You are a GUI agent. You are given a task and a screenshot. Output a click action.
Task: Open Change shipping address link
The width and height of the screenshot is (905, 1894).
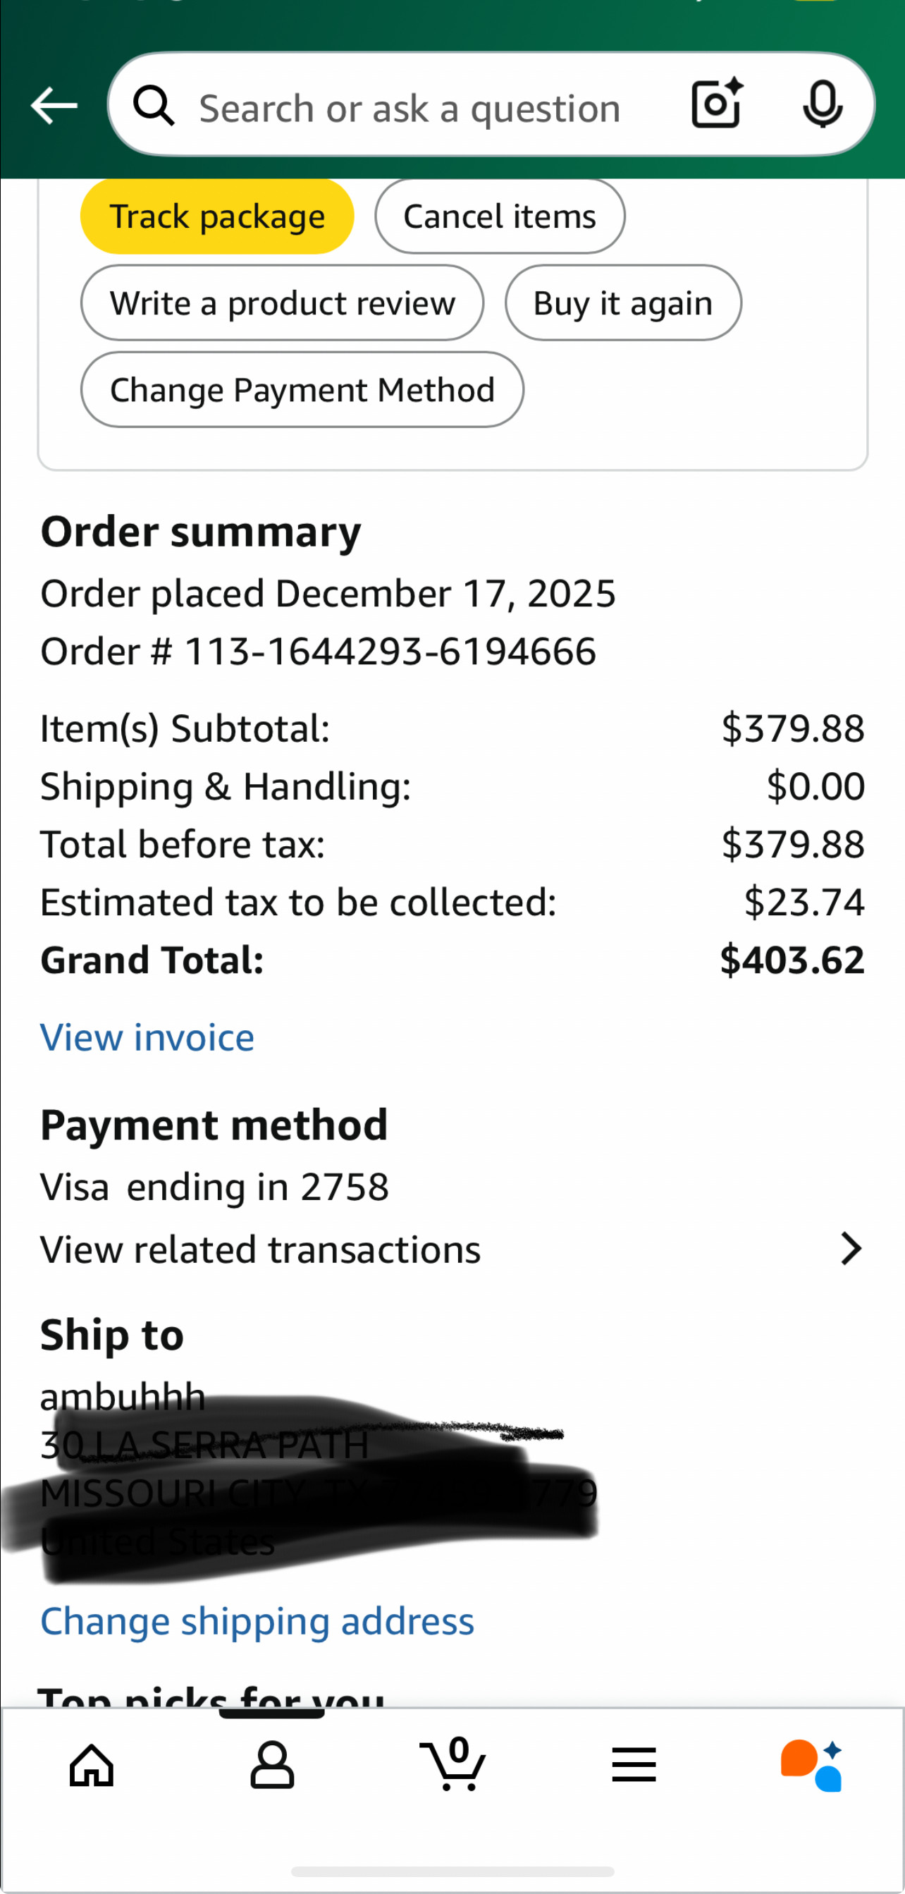point(257,1621)
